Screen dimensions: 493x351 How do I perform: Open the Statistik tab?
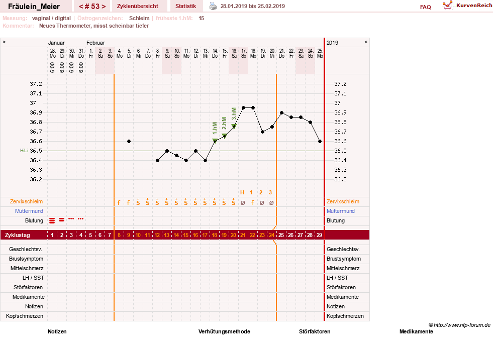[x=185, y=6]
